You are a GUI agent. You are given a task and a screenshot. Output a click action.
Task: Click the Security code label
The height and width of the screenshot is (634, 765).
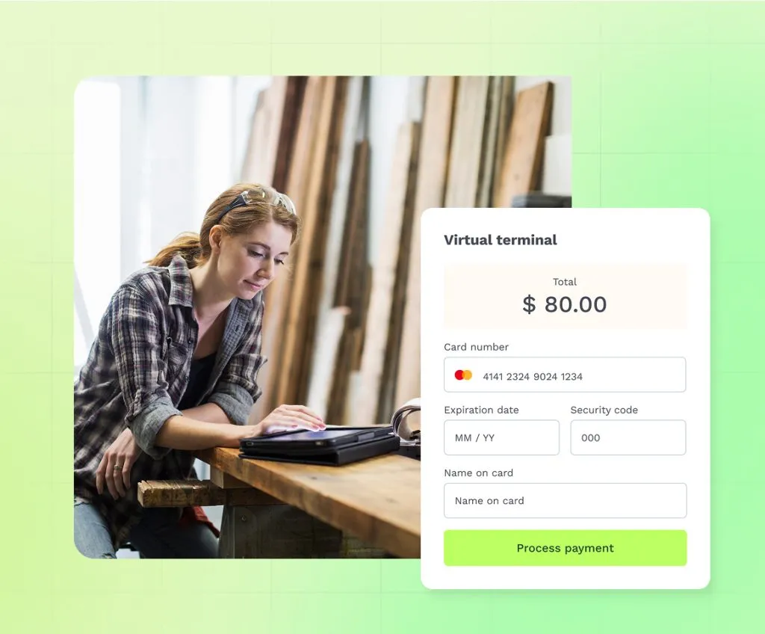pos(604,410)
